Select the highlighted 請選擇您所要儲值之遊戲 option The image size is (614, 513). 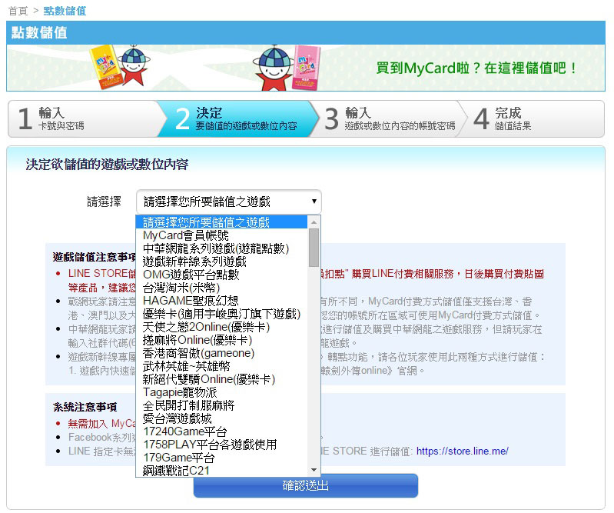(221, 222)
